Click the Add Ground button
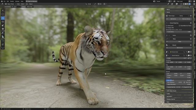The width and height of the screenshot is (196, 110). click(x=179, y=48)
